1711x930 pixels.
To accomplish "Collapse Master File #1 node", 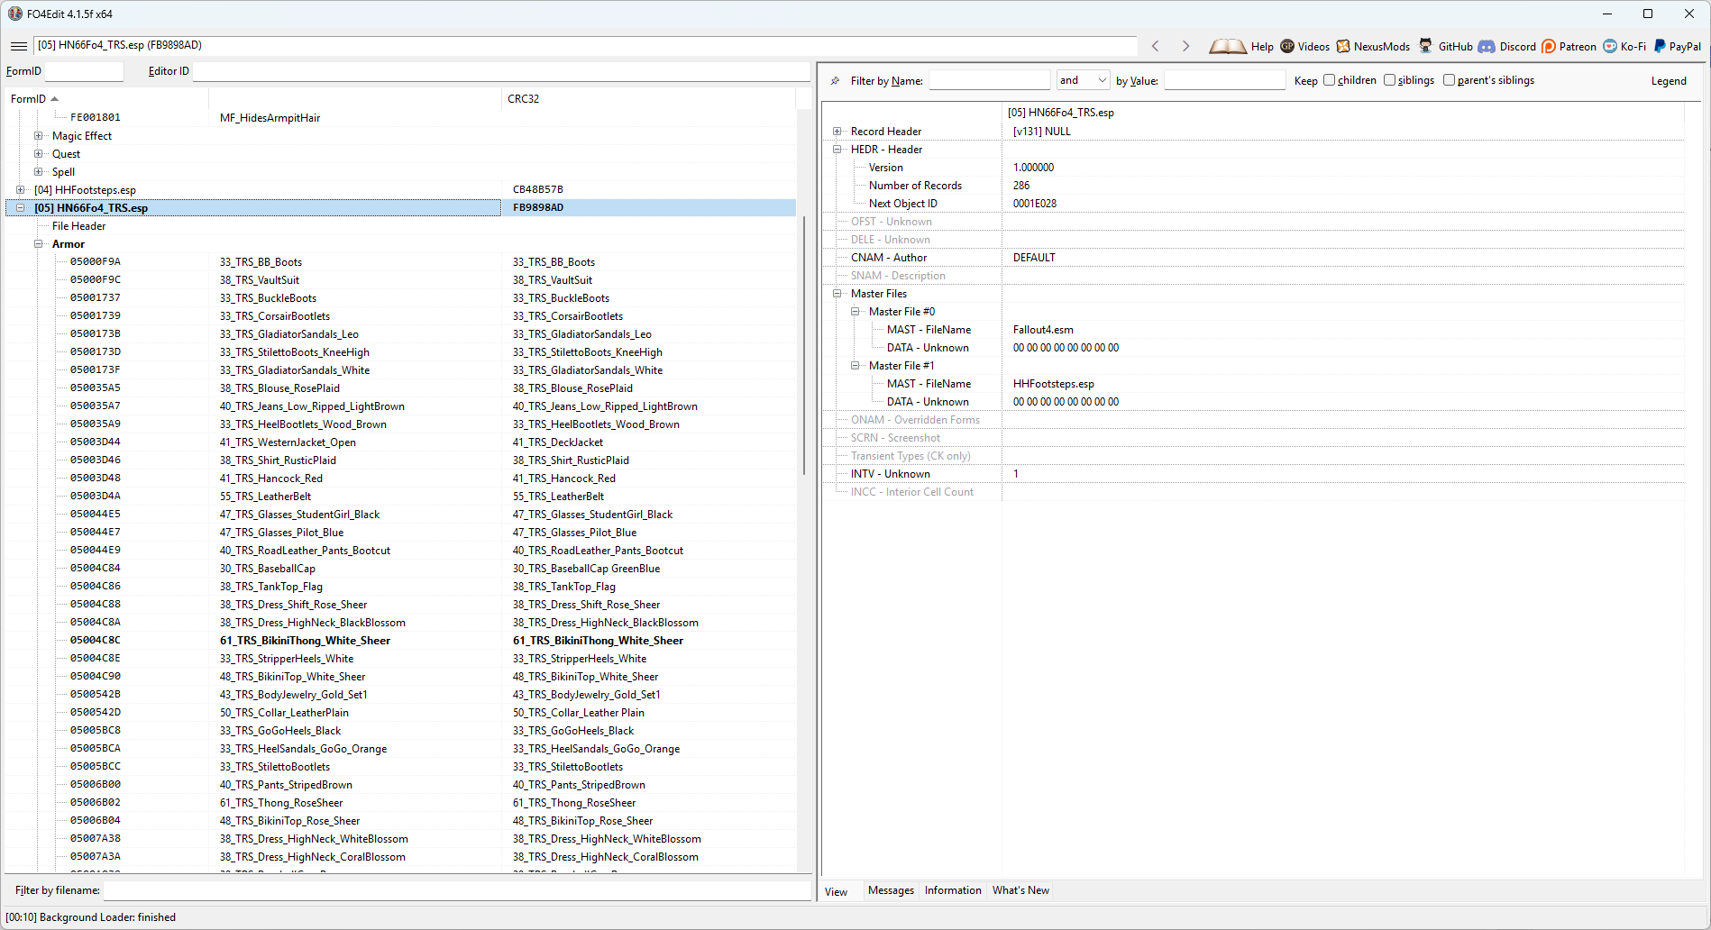I will coord(855,366).
